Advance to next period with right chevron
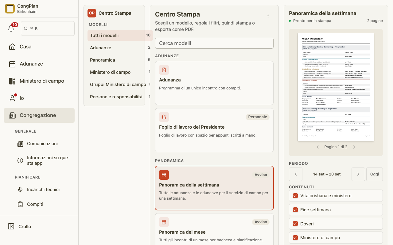393x245 pixels. coord(358,174)
